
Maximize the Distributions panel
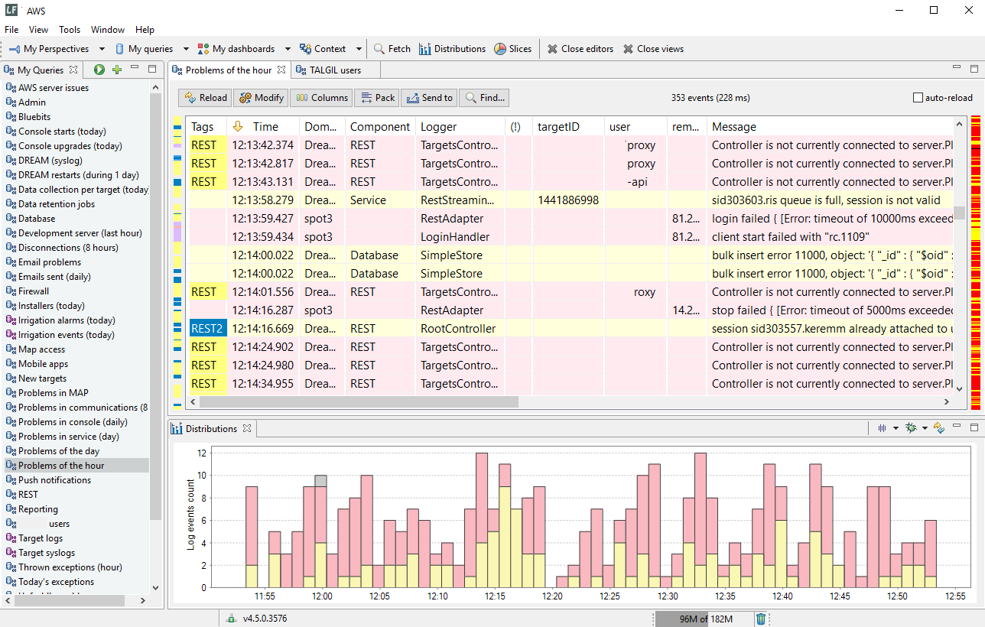(974, 427)
